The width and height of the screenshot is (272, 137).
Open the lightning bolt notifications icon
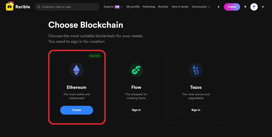(219, 7)
